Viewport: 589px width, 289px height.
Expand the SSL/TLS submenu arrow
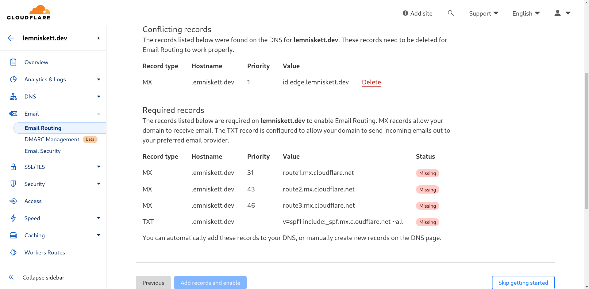[98, 167]
